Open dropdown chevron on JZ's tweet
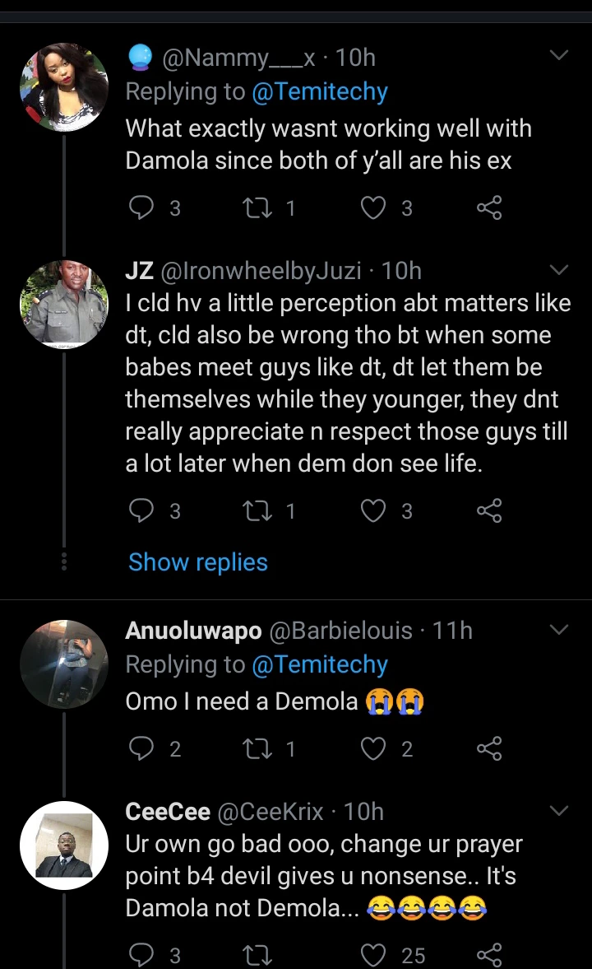This screenshot has height=969, width=592. coord(558,270)
